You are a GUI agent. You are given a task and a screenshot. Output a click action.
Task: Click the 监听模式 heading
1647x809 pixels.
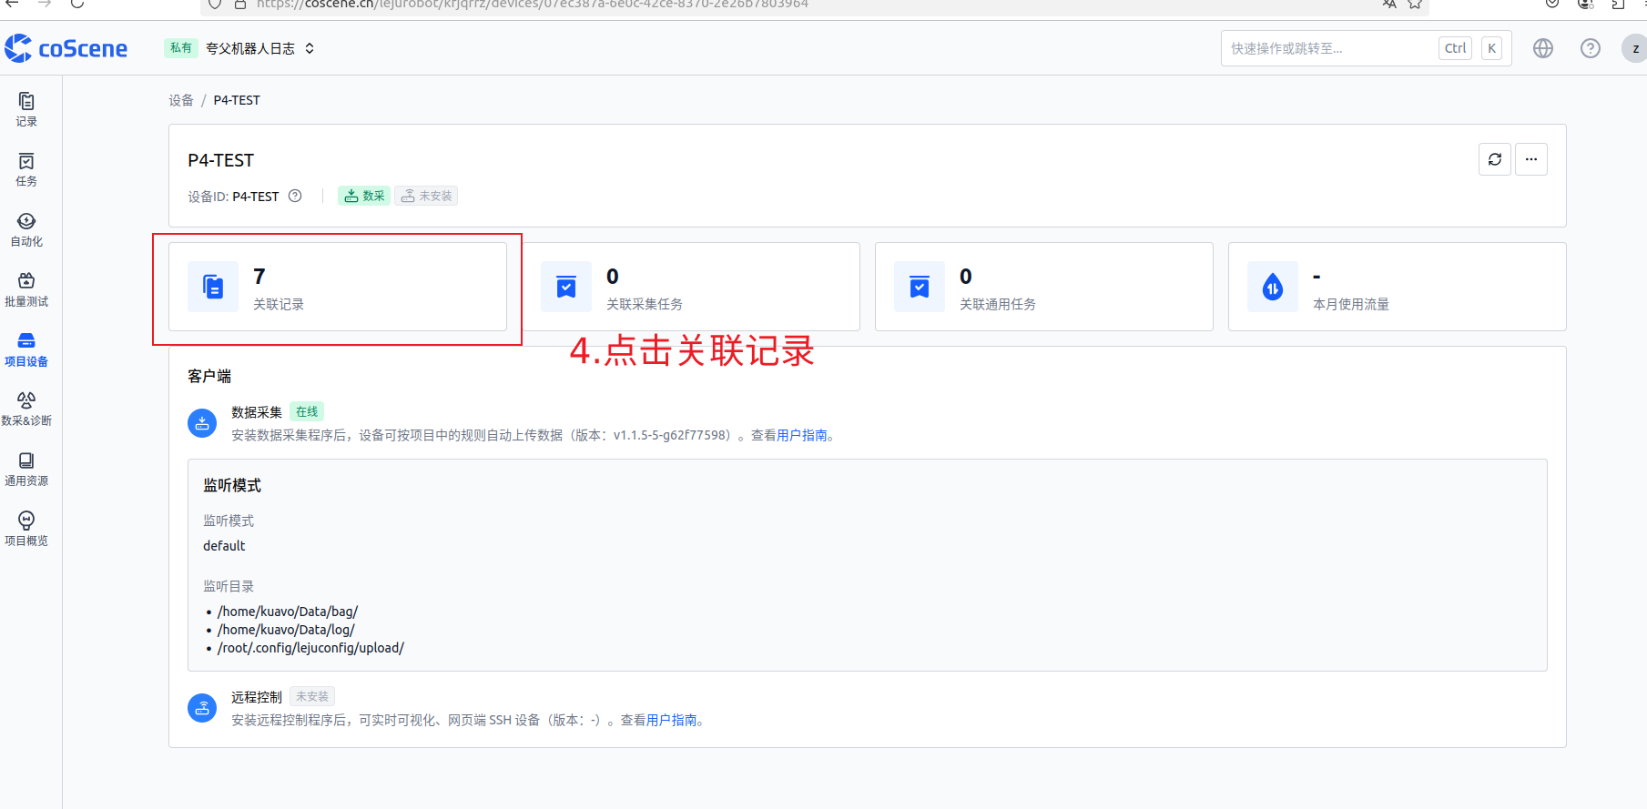(232, 486)
